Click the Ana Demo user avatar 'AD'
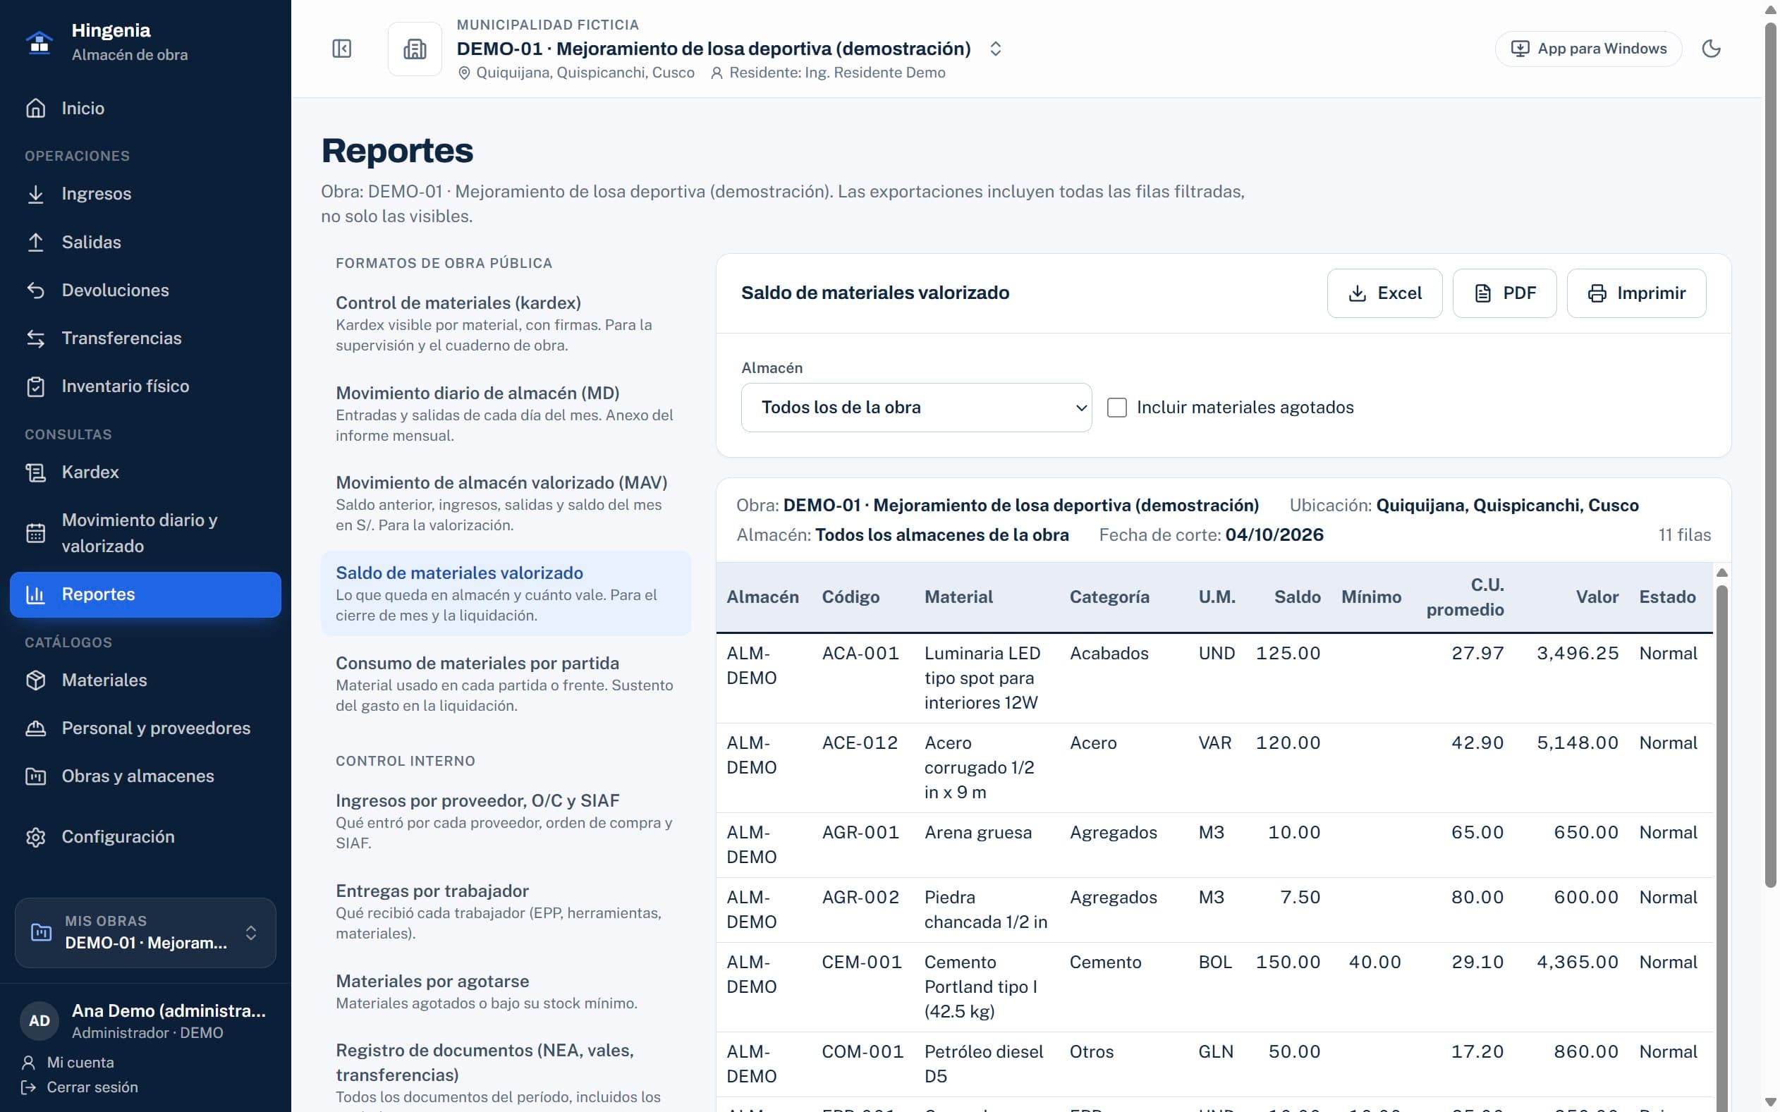Screen dimensions: 1780x1112 (x=39, y=1020)
